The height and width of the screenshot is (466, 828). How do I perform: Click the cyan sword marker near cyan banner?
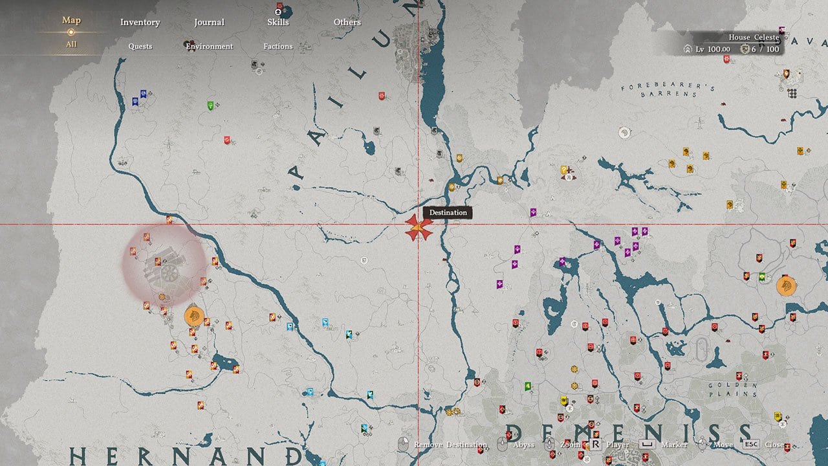[350, 335]
